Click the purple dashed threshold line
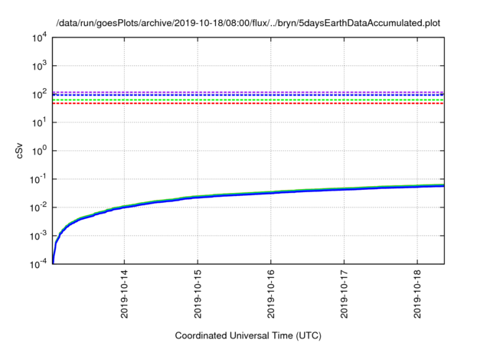 click(x=248, y=92)
